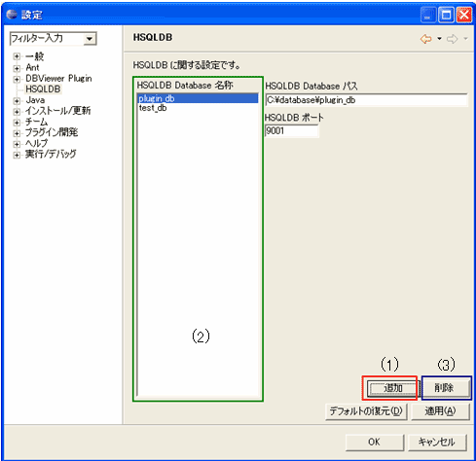
Task: Select the 実行/デバッグ tree item
Action: point(51,154)
